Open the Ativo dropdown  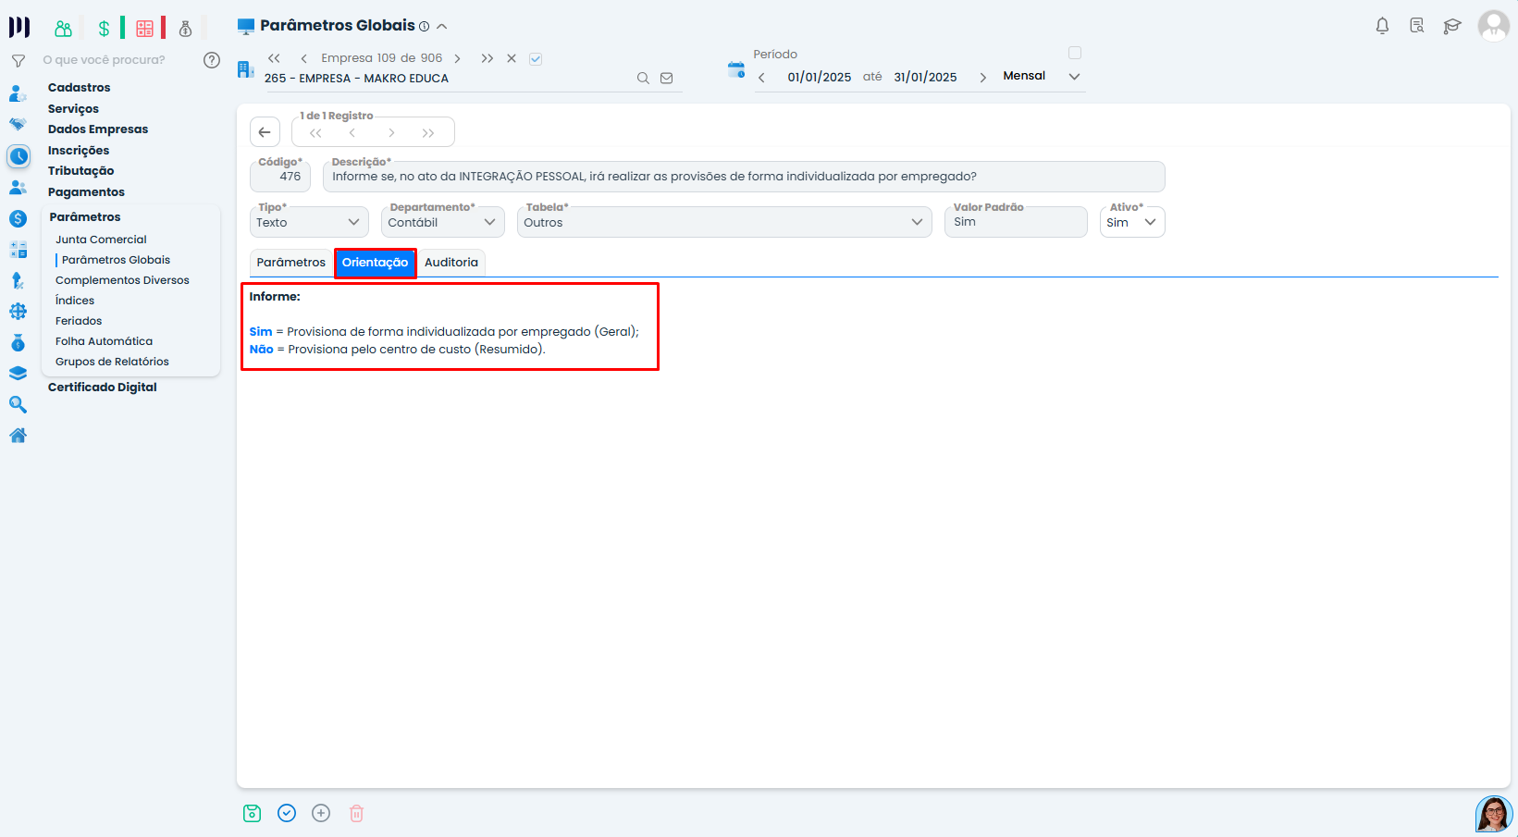[1131, 222]
